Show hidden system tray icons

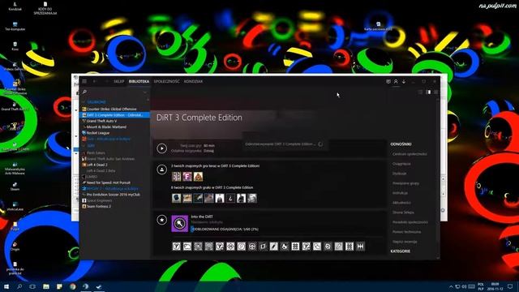click(451, 286)
